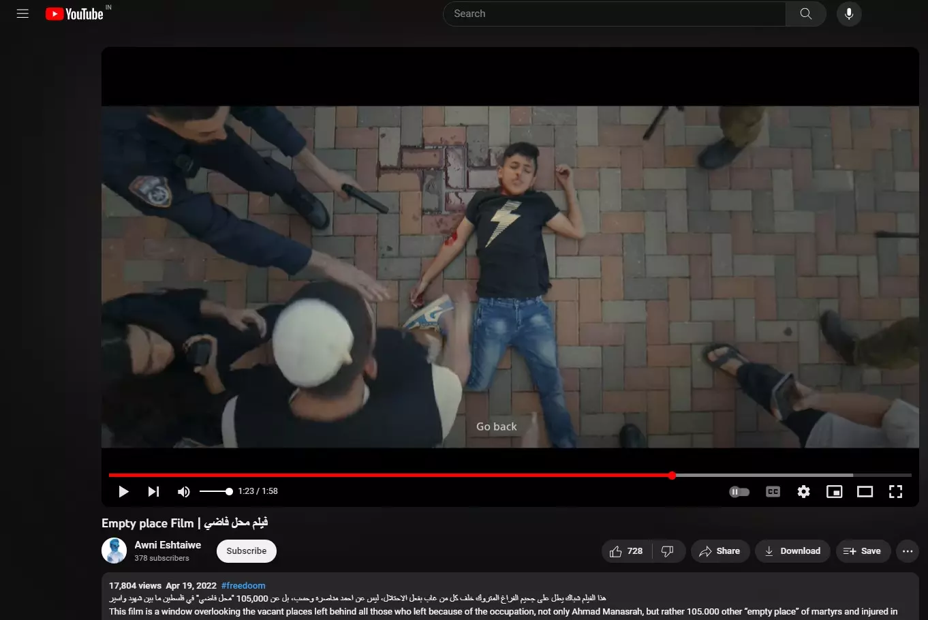Open player settings gear
The height and width of the screenshot is (620, 928).
click(x=803, y=491)
